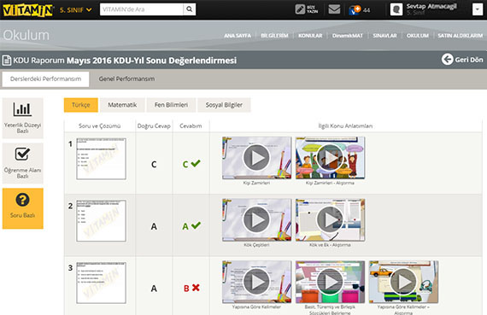Go to ANA SAYFA menu item
The width and height of the screenshot is (487, 315).
coord(238,36)
